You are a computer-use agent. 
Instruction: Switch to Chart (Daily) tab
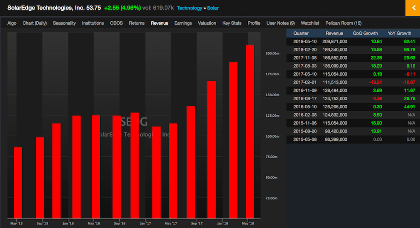point(35,23)
